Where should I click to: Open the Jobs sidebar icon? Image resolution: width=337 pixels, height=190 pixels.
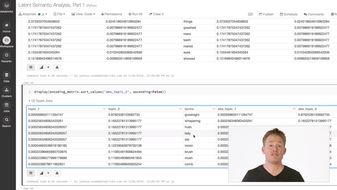6,107
